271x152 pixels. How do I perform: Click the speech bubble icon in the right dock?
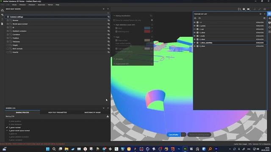pyautogui.click(x=269, y=23)
